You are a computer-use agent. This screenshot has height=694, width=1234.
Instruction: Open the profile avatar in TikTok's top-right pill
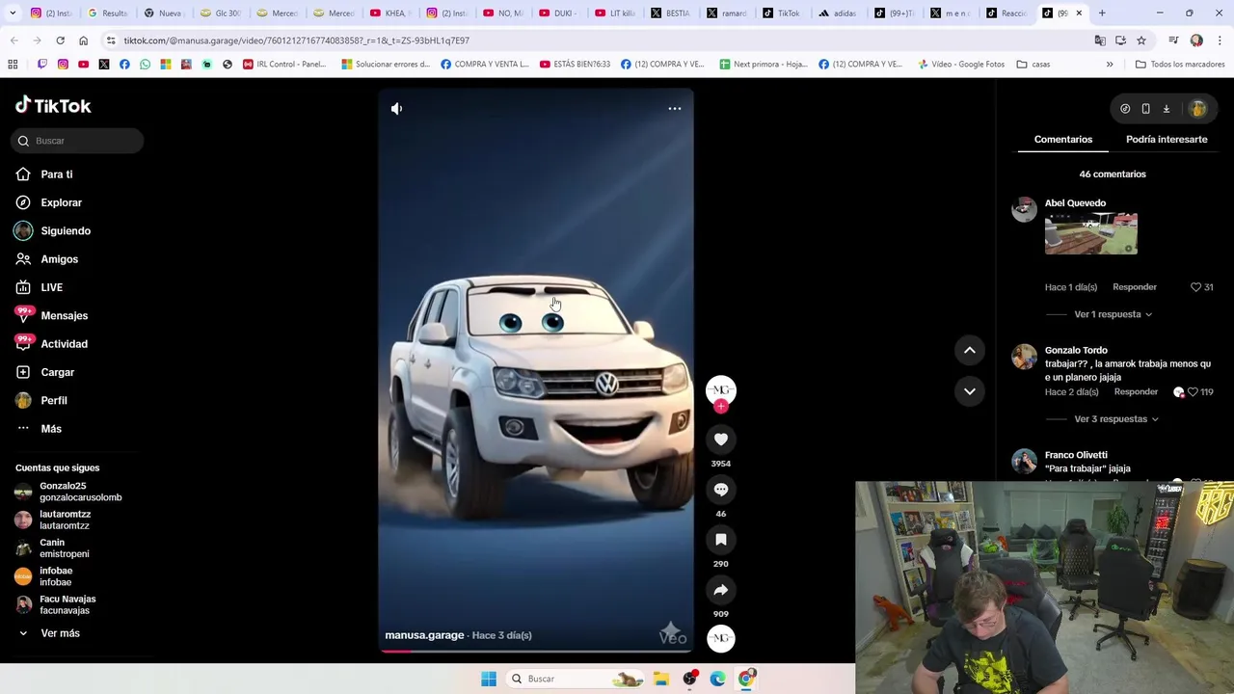[1198, 109]
